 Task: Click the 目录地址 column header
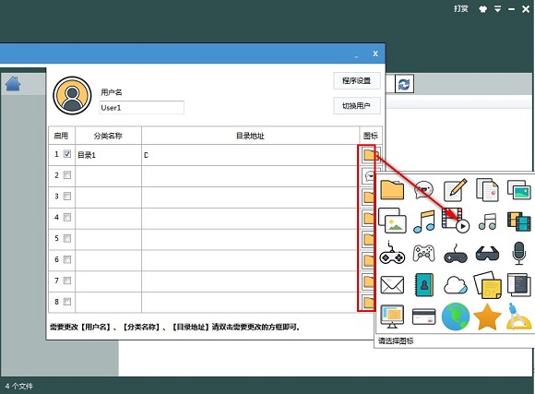pyautogui.click(x=251, y=136)
